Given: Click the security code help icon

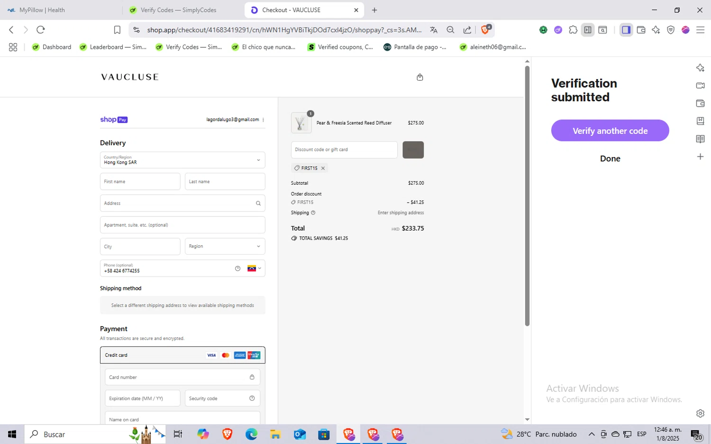Looking at the screenshot, I should 252,398.
